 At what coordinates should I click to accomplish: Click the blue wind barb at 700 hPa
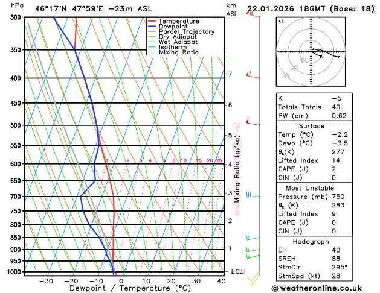(253, 195)
